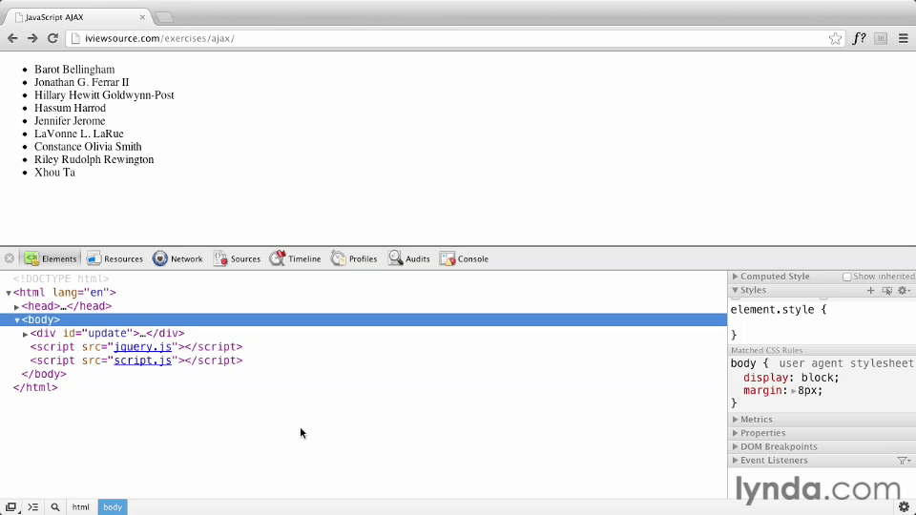Select body in the breadcrumb bar

pos(113,506)
